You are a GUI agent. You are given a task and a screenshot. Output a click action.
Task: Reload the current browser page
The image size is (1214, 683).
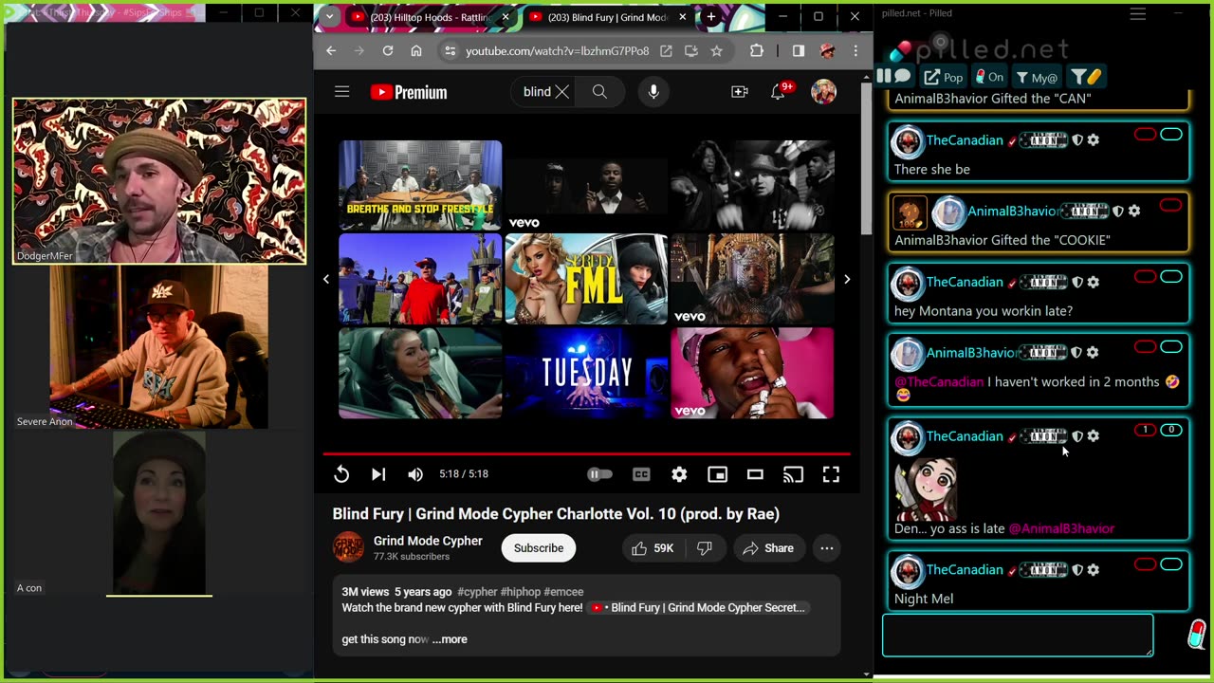tap(388, 51)
